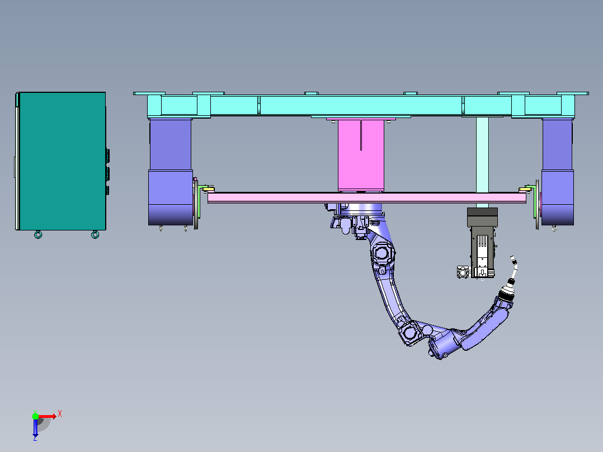Select the middle knob on cabinet side

pyautogui.click(x=107, y=174)
